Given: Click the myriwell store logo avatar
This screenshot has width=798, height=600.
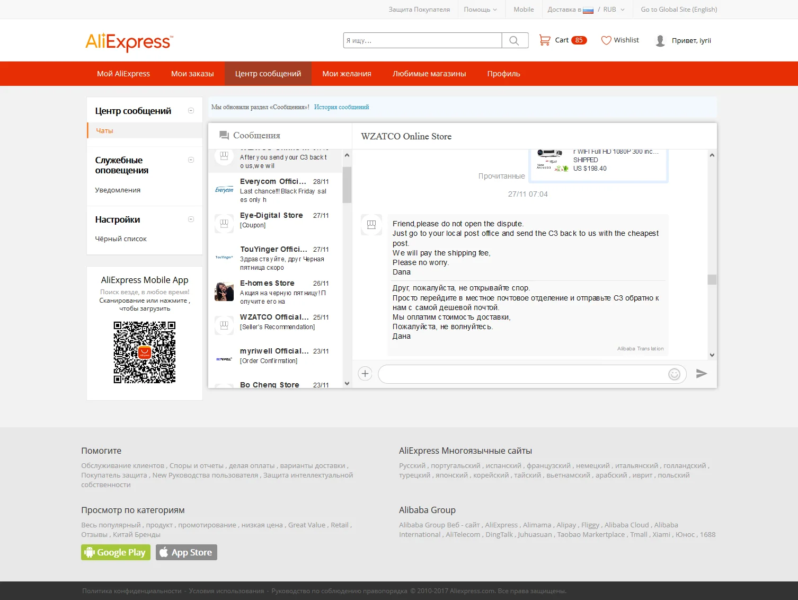Looking at the screenshot, I should [224, 359].
